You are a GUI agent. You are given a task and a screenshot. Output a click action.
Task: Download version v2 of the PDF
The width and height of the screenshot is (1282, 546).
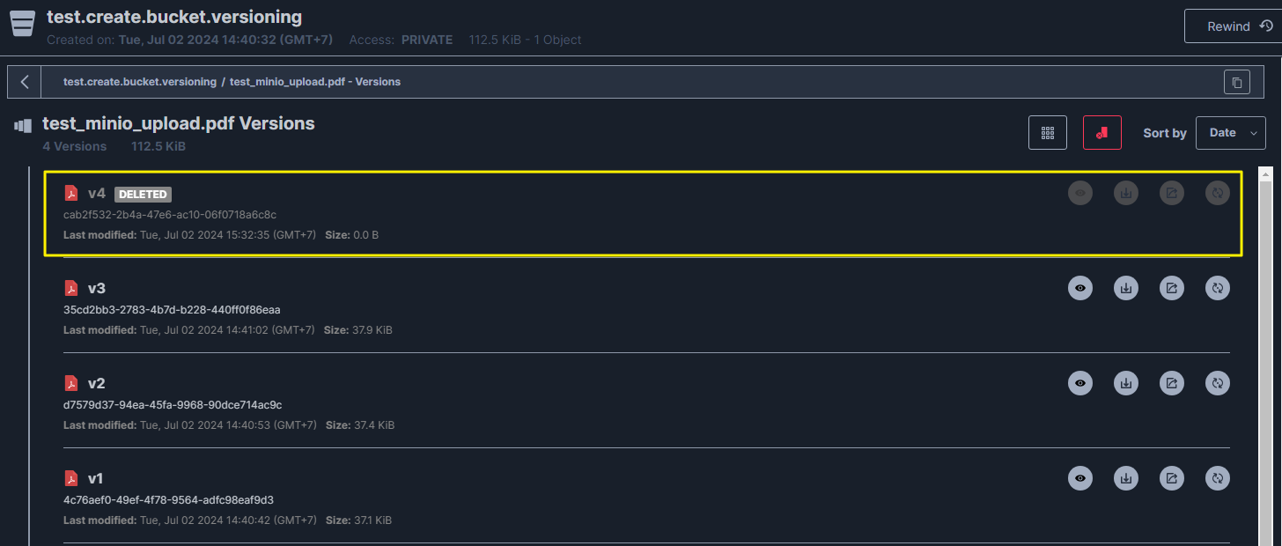click(1126, 383)
